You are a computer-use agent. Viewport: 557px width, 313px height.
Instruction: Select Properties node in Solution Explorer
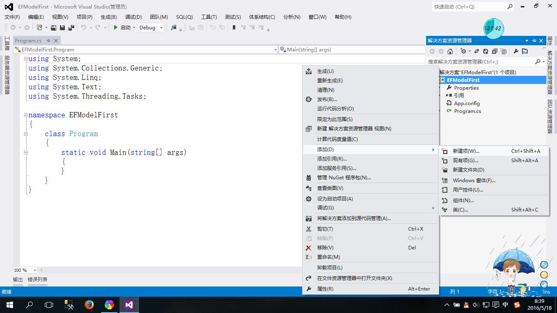(x=466, y=88)
